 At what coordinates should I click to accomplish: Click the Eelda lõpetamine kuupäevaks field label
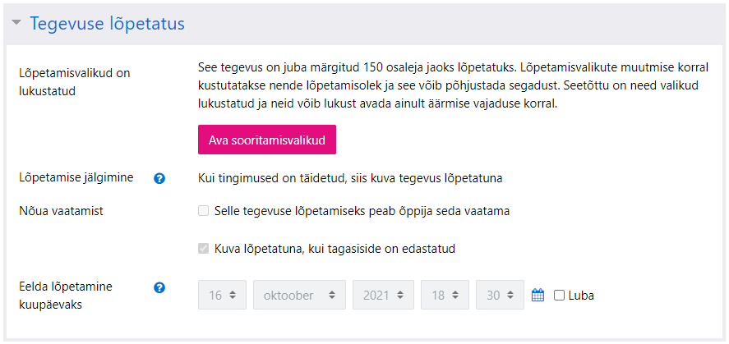coord(66,296)
